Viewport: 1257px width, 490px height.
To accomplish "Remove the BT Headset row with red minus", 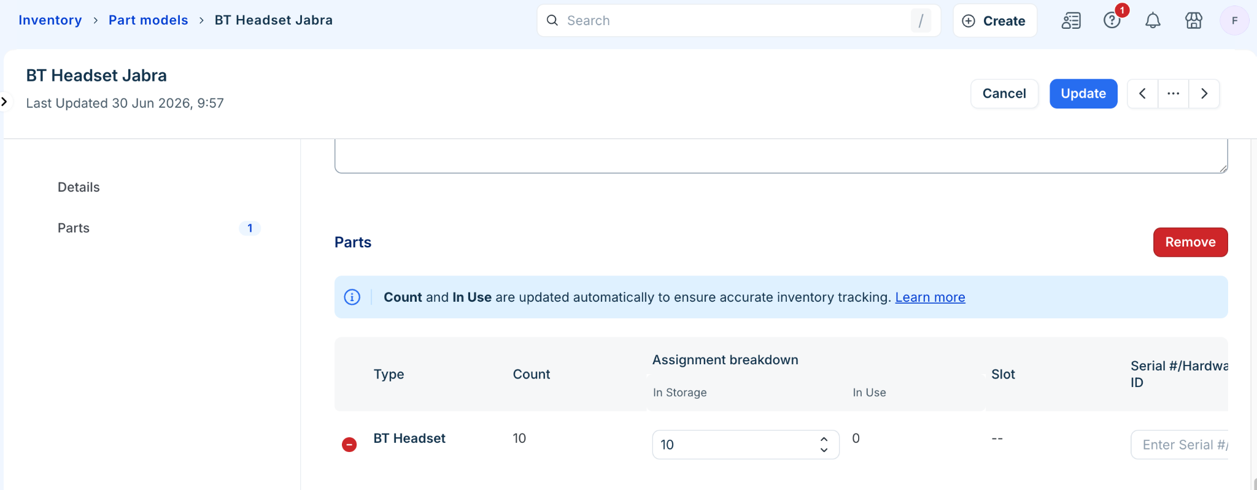I will pyautogui.click(x=349, y=445).
